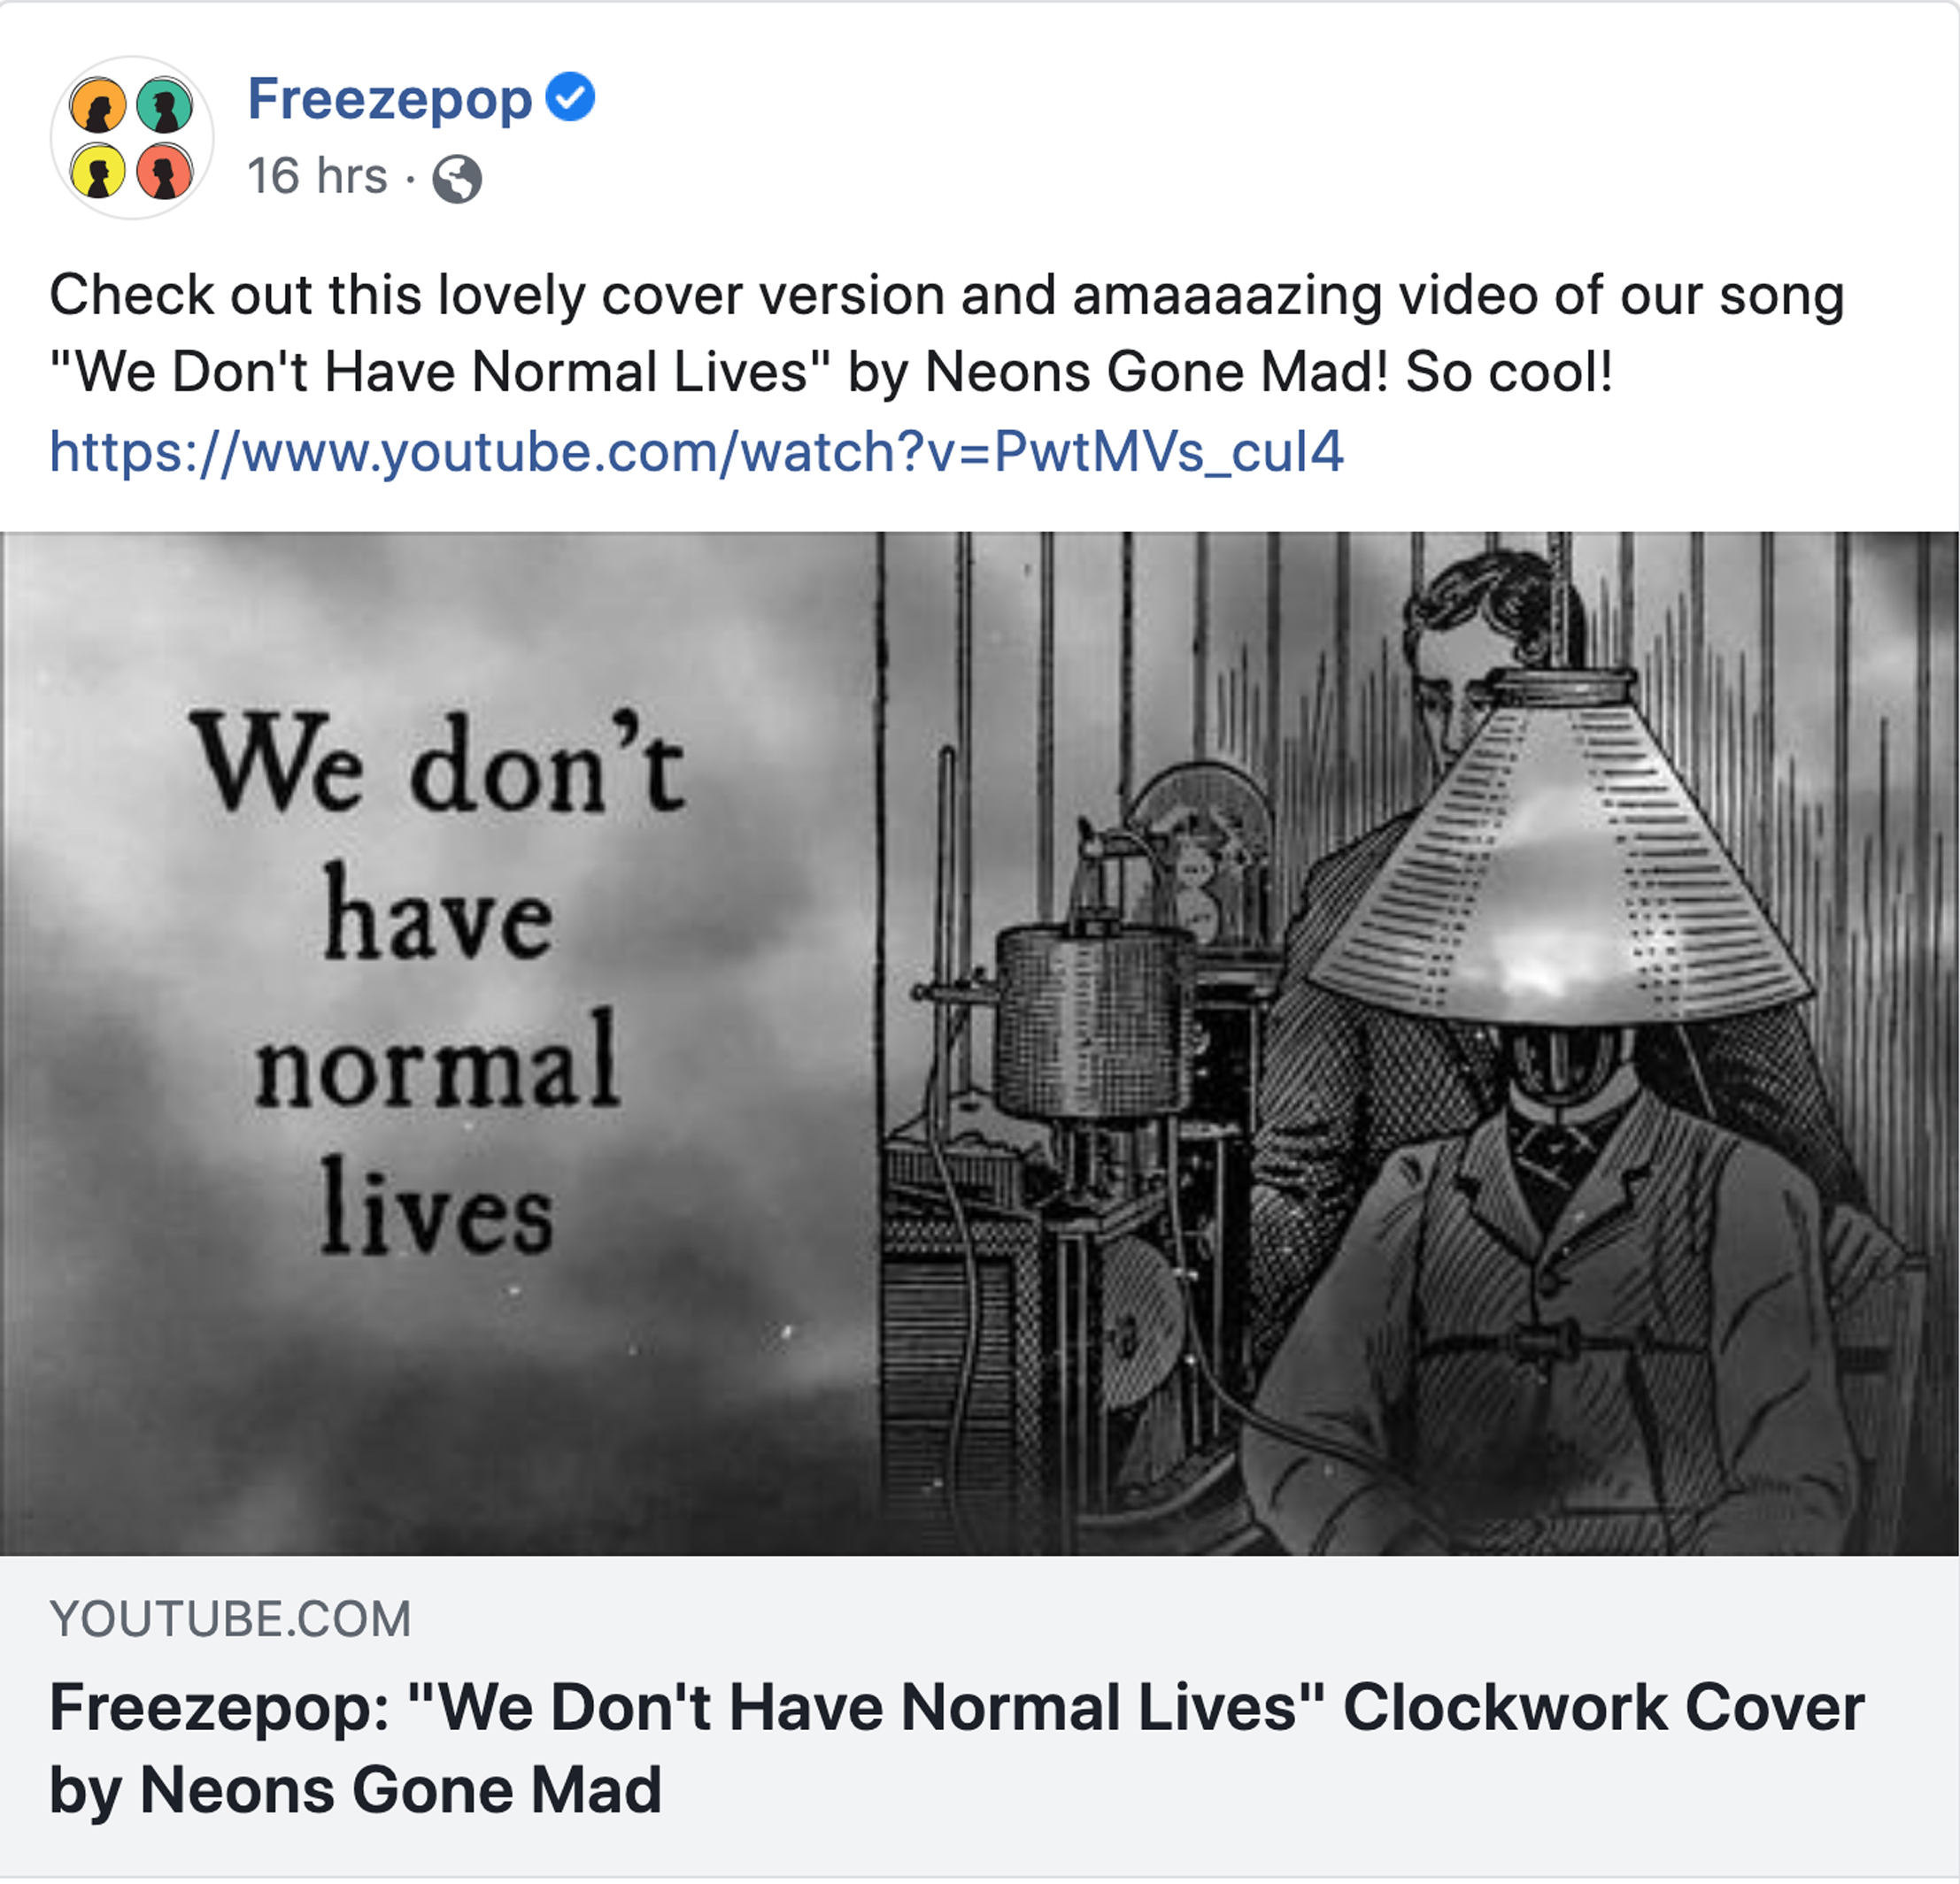1960x1884 pixels.
Task: Follow the youtube.com/watch URL in post
Action: coord(697,452)
